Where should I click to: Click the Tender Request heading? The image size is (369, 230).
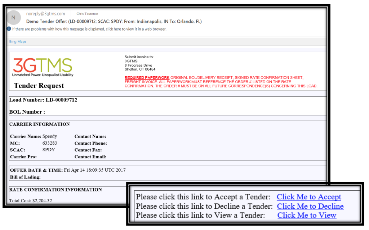39,86
